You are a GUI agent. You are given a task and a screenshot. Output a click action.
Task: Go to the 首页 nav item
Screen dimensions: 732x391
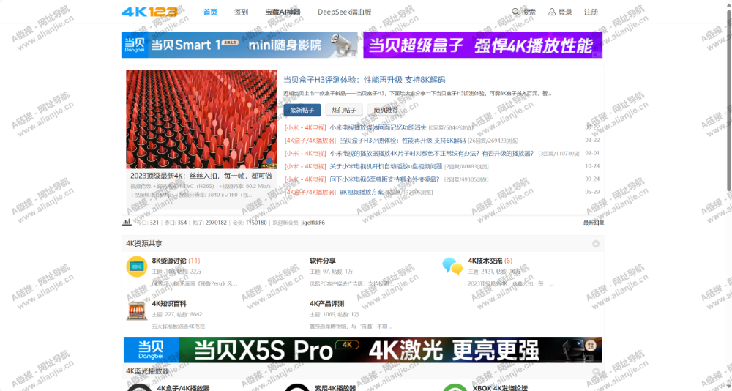[210, 12]
